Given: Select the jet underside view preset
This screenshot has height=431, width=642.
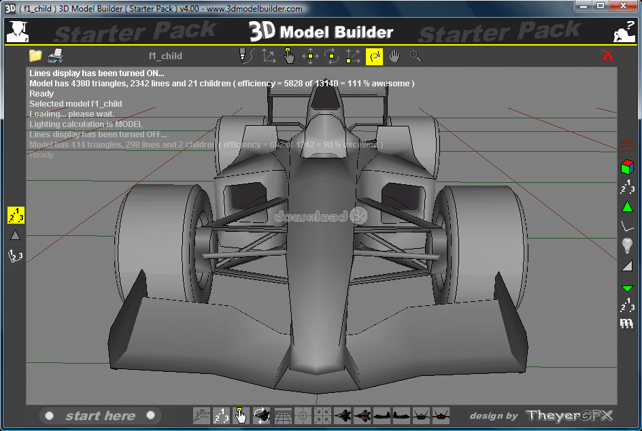Looking at the screenshot, I should [362, 416].
